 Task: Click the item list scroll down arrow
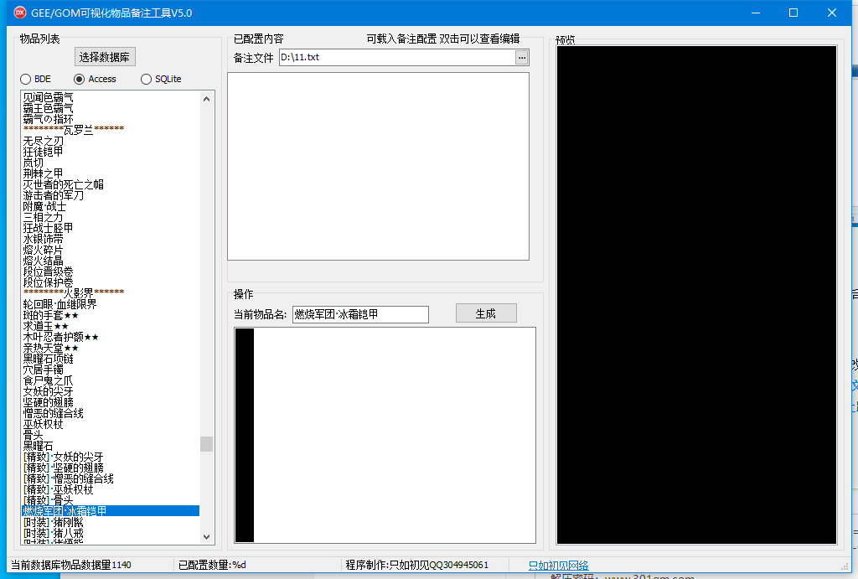click(x=206, y=537)
